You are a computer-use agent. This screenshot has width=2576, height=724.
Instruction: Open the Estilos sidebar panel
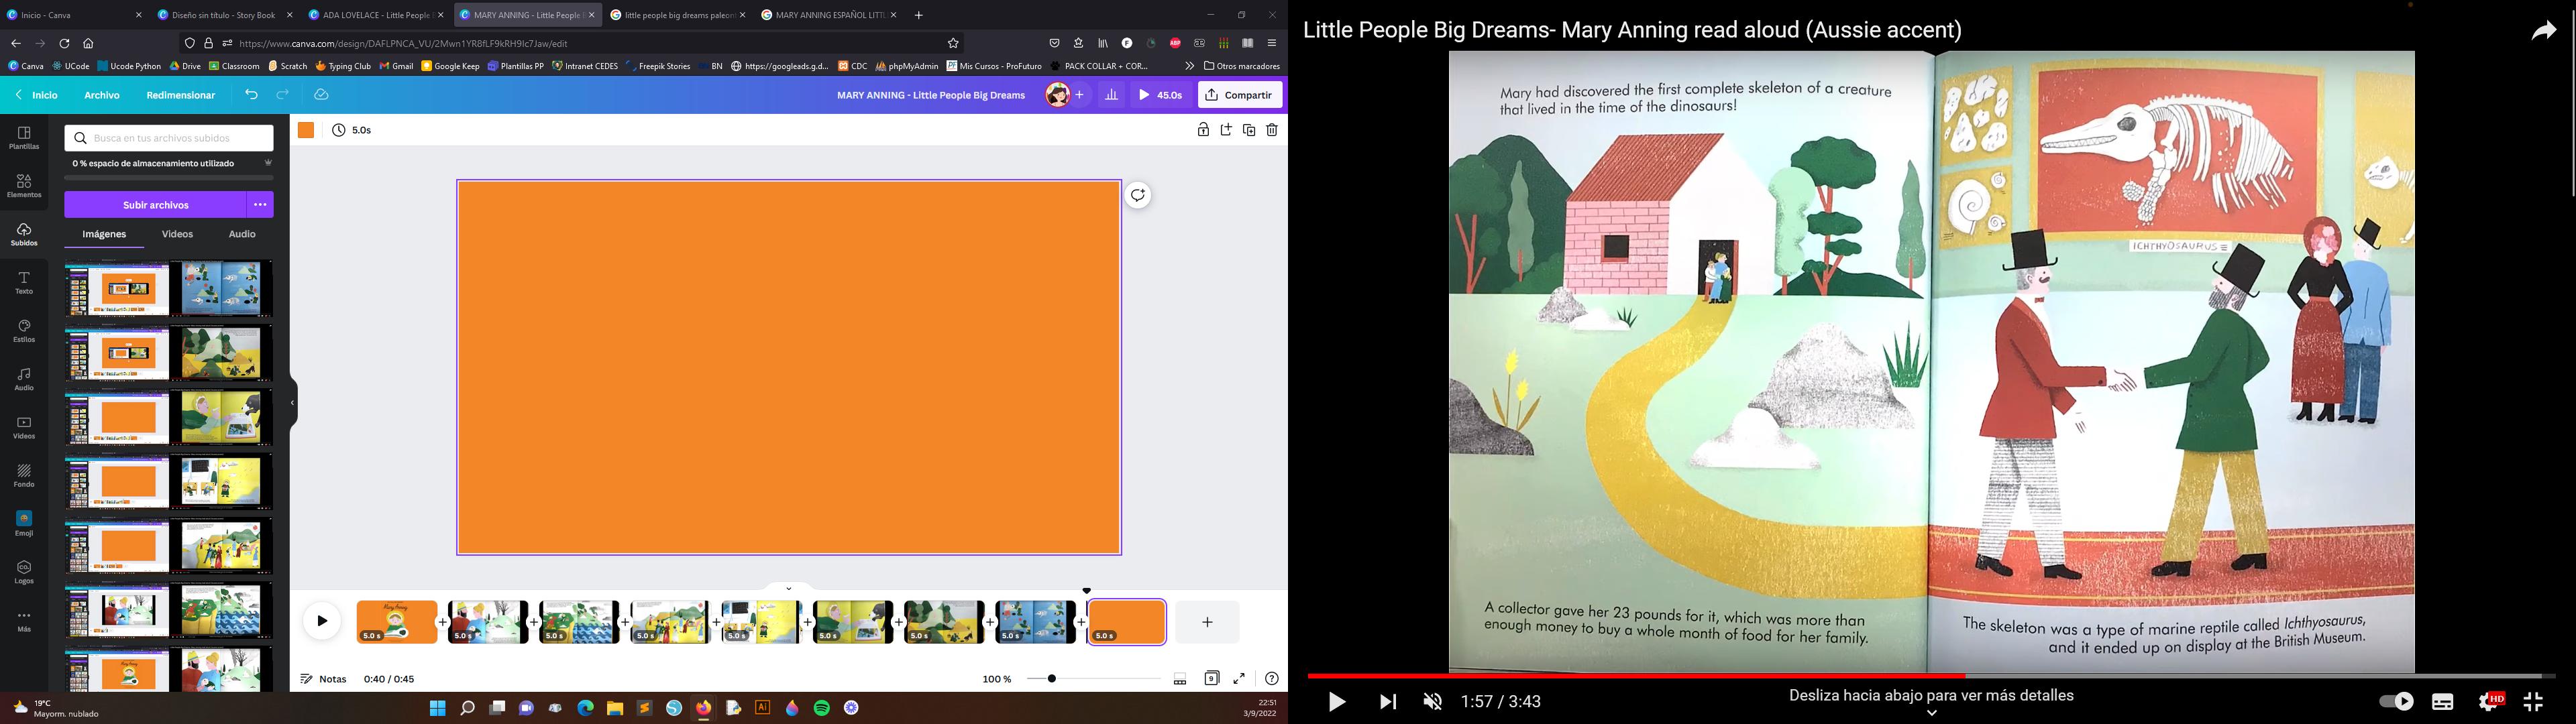[24, 331]
